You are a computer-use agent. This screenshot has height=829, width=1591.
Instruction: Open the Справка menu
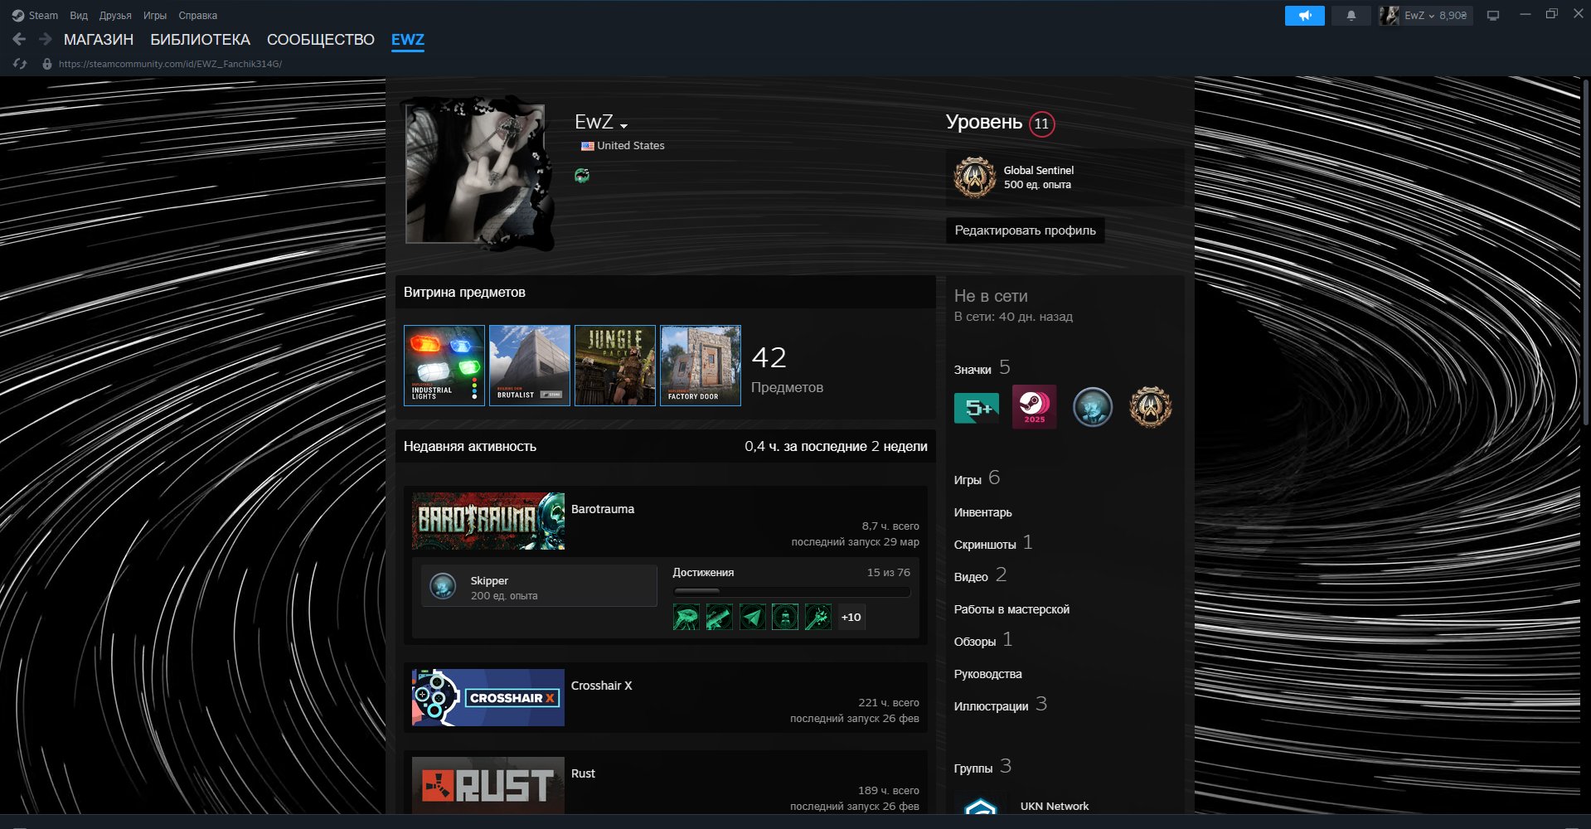point(198,15)
